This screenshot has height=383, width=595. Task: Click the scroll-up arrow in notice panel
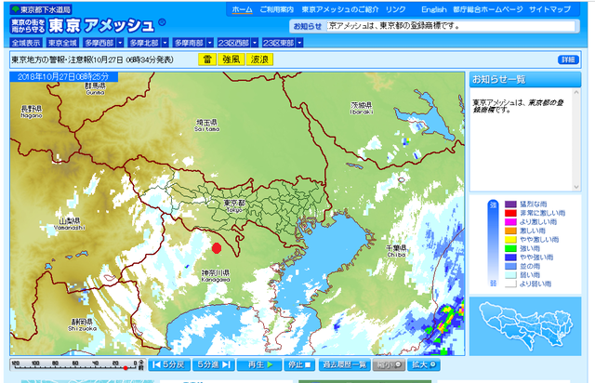tap(576, 92)
